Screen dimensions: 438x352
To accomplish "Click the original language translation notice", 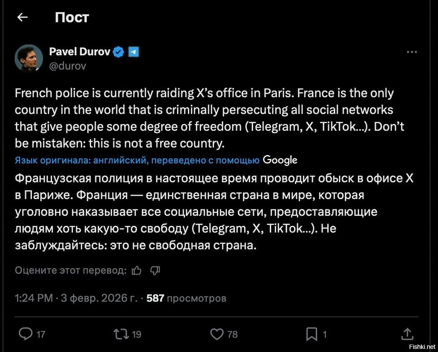I will [x=137, y=160].
